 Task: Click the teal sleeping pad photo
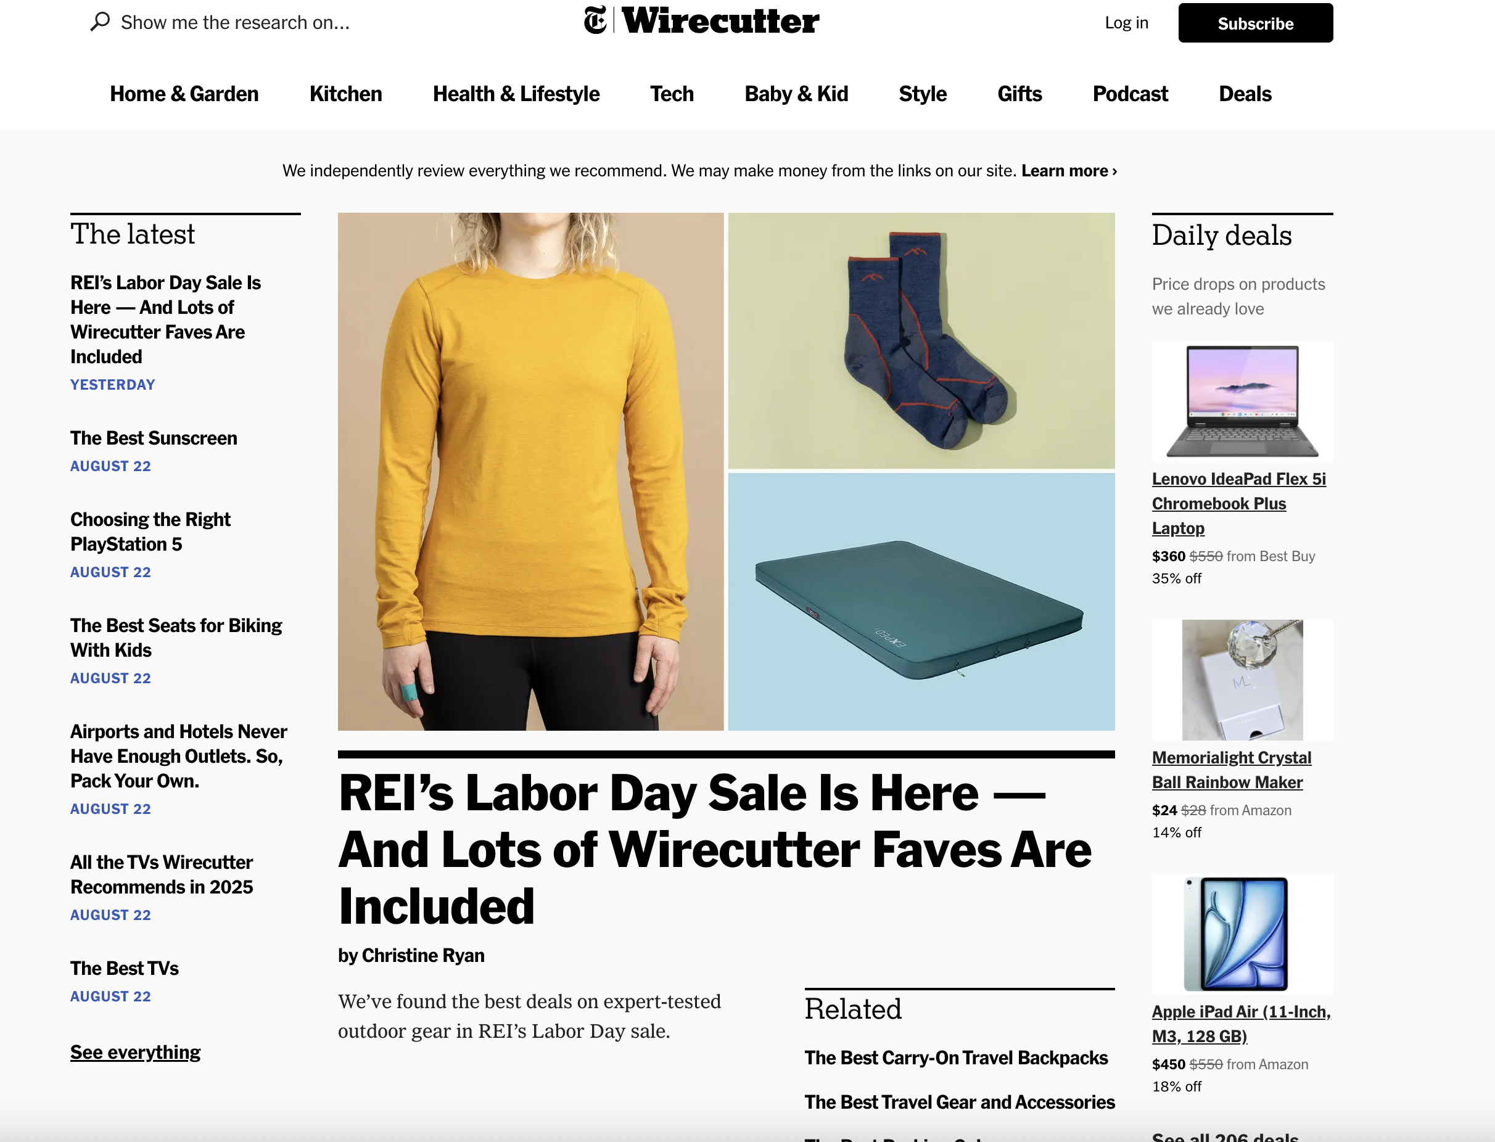pyautogui.click(x=921, y=602)
